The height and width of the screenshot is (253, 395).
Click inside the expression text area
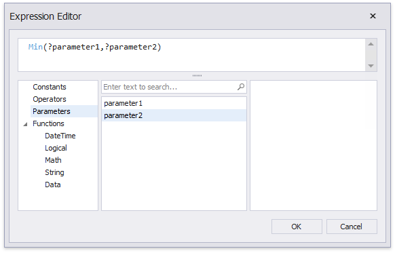point(191,55)
